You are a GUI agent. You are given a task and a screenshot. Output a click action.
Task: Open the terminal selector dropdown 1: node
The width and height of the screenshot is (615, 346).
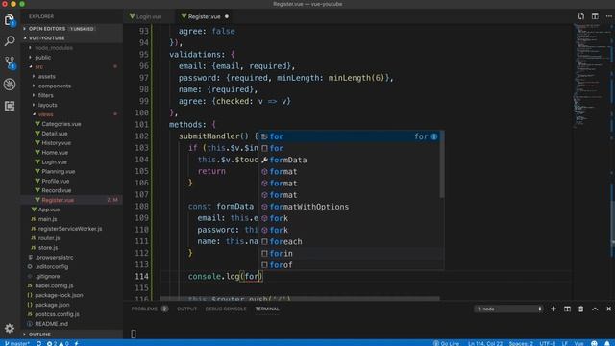coord(508,309)
